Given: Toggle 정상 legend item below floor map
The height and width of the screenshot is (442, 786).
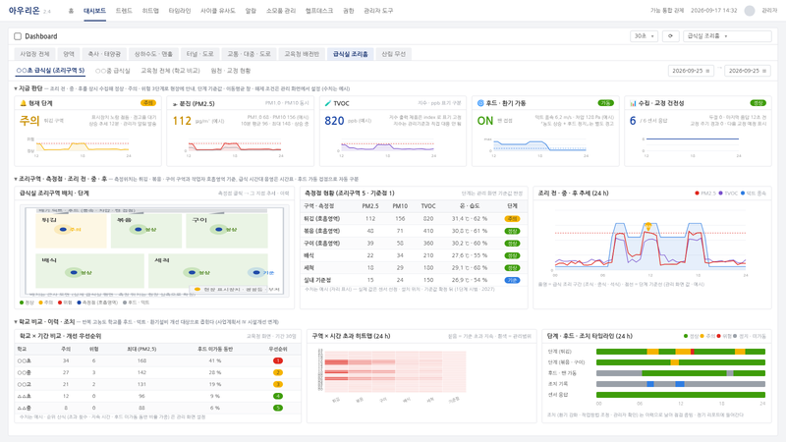Looking at the screenshot, I should 27,303.
